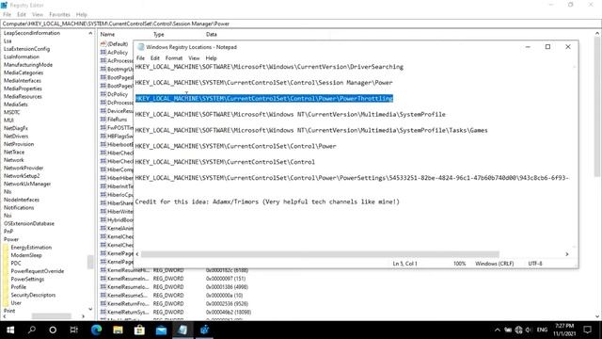Minimize the Notepad window
This screenshot has height=339, width=602.
tap(528, 47)
